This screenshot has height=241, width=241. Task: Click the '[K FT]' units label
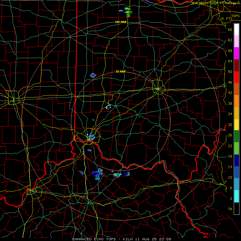click(x=226, y=18)
